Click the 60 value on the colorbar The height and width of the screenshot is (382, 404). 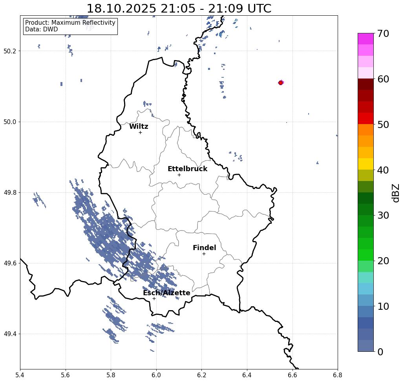(x=383, y=79)
